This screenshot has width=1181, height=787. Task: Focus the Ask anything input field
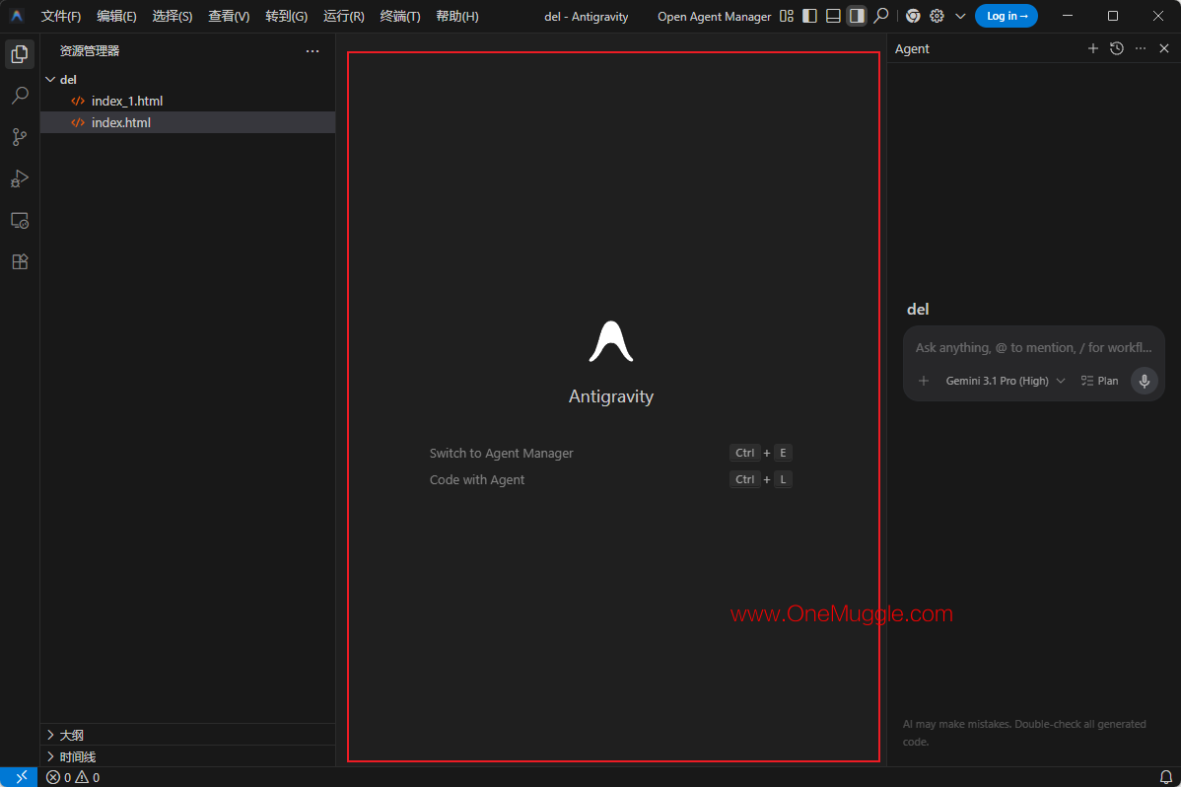(1033, 347)
